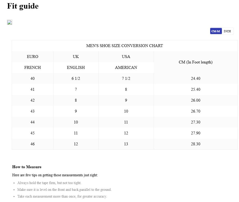Click the 25.40 foot length cell

195,89
